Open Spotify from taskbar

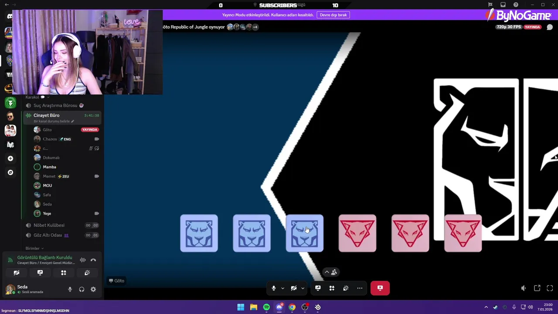(x=266, y=307)
